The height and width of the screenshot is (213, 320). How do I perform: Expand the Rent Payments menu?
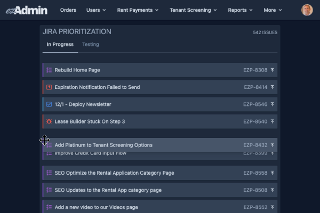[x=138, y=10]
